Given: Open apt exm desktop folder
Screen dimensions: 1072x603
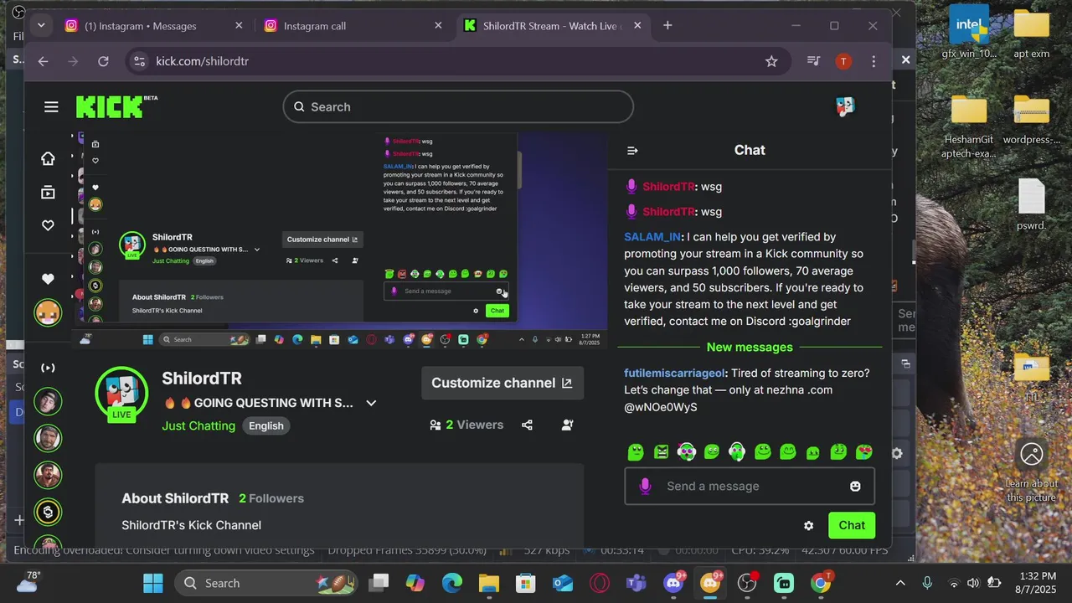Looking at the screenshot, I should 1032,33.
